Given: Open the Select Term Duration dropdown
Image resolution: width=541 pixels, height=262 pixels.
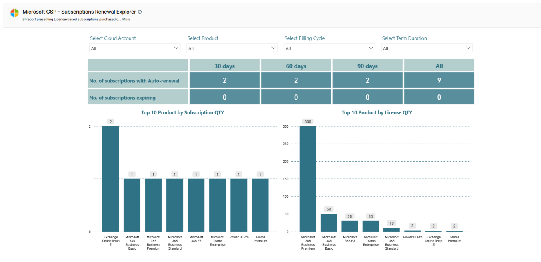Looking at the screenshot, I should coord(427,48).
